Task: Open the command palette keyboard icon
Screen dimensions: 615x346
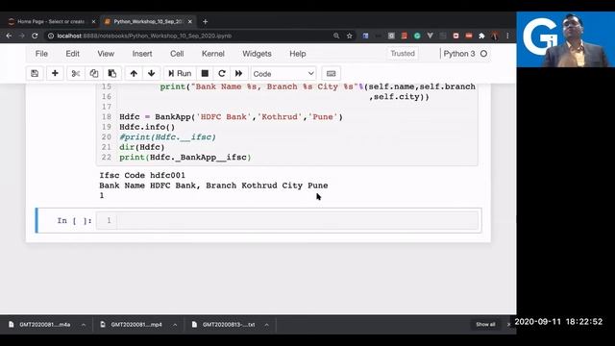Action: pyautogui.click(x=331, y=73)
